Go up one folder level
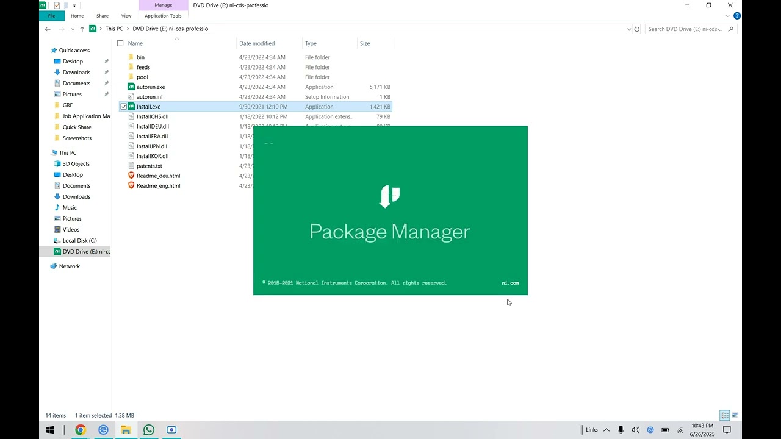 (x=82, y=29)
